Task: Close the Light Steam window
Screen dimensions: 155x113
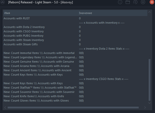Action: coord(152,2)
